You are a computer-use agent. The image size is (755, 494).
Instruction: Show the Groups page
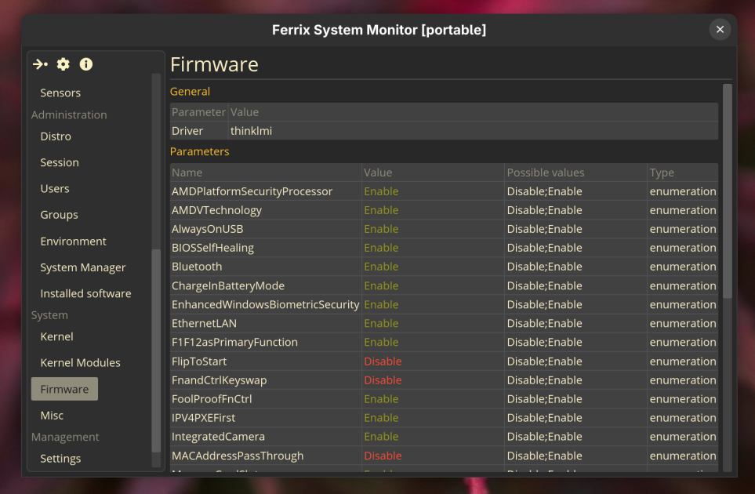60,215
